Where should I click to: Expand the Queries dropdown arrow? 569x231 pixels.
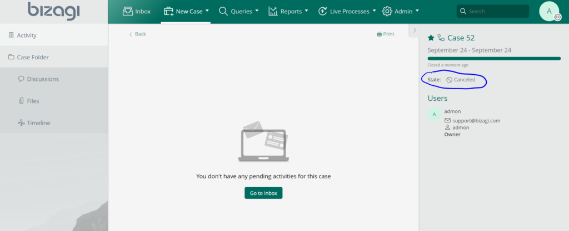257,11
